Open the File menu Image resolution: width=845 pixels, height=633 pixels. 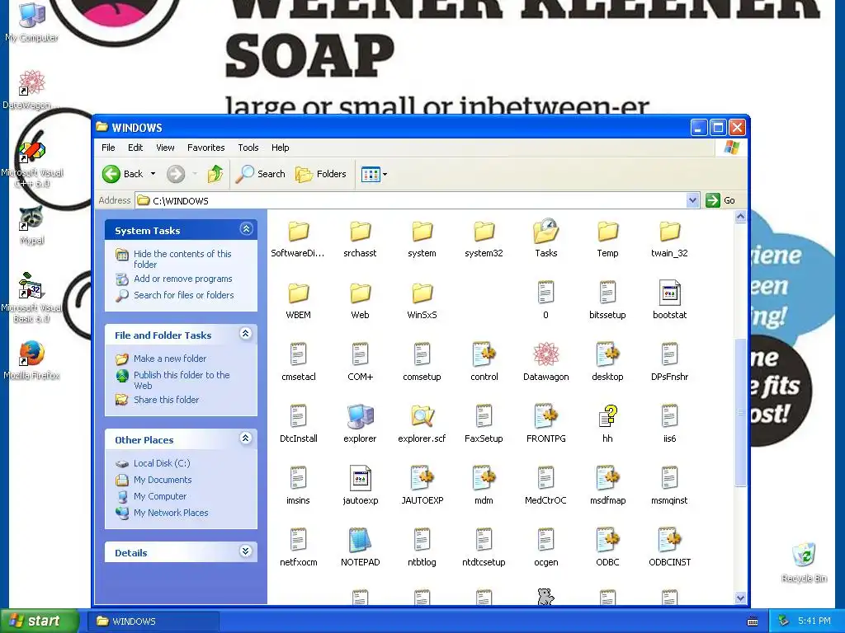tap(108, 148)
